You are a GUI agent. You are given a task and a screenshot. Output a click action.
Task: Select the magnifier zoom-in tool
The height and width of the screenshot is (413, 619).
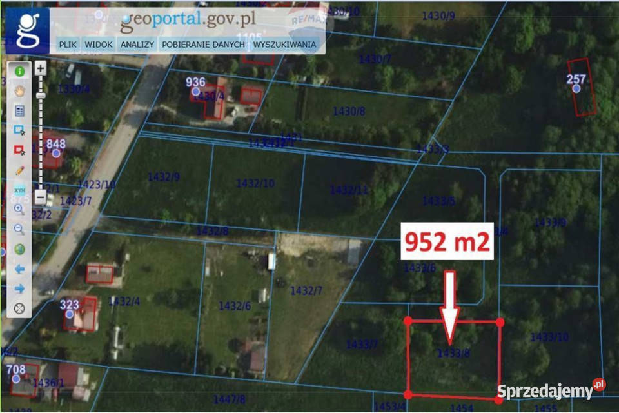[19, 209]
